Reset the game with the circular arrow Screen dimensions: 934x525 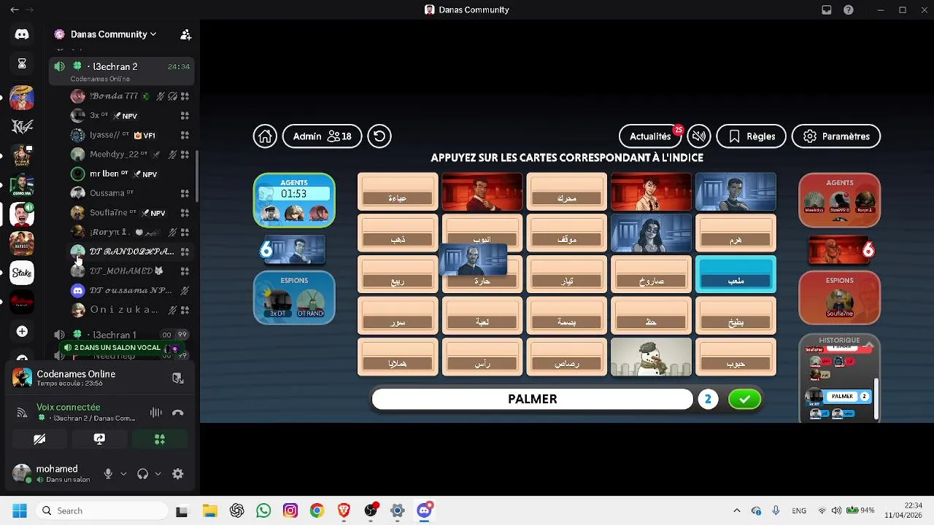tap(379, 136)
